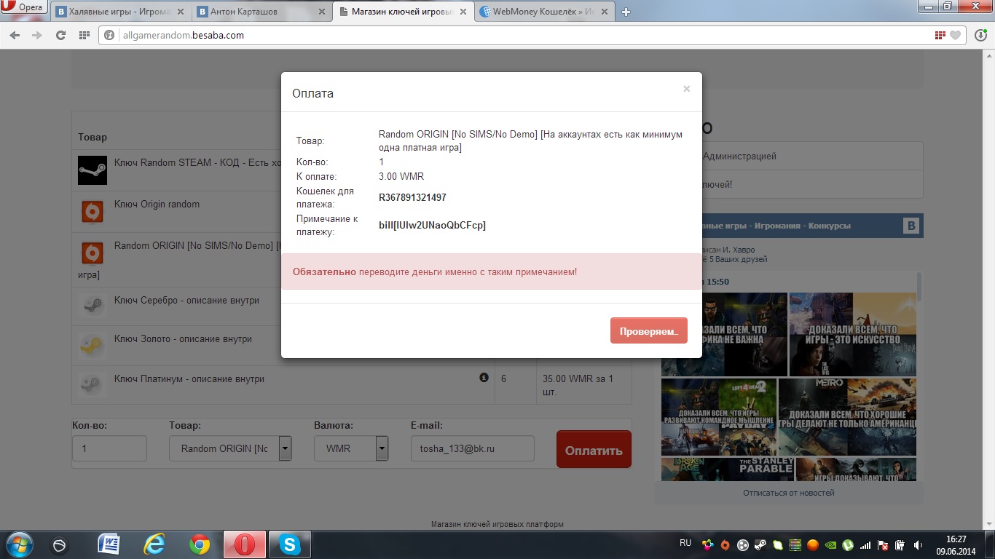995x559 pixels.
Task: Open Speed Dial add icon in address bar
Action: (x=940, y=35)
